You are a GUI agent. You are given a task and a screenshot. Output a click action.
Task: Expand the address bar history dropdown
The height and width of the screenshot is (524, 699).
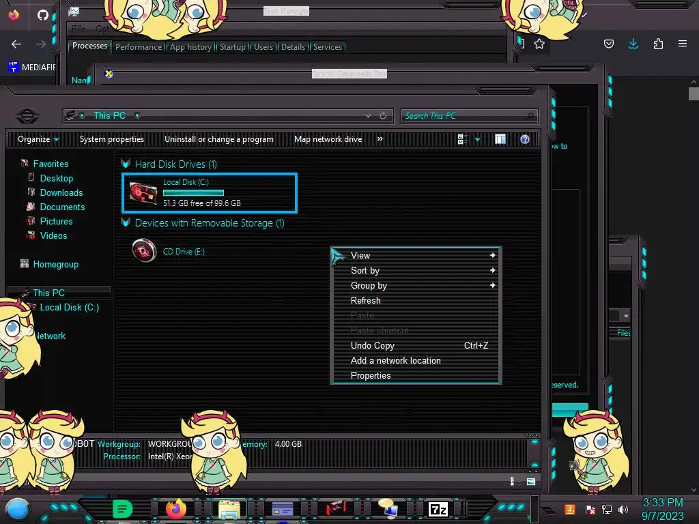[368, 116]
